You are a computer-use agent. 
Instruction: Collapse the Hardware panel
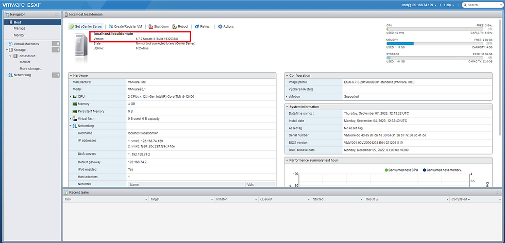pos(71,75)
